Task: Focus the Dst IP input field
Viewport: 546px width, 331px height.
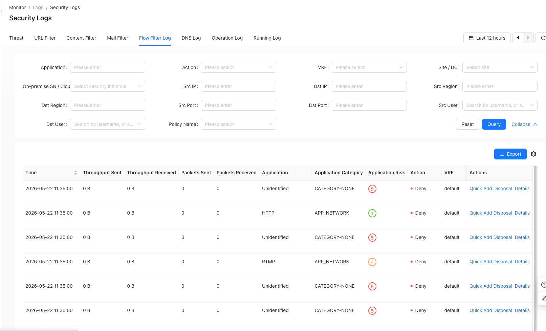Action: tap(369, 86)
